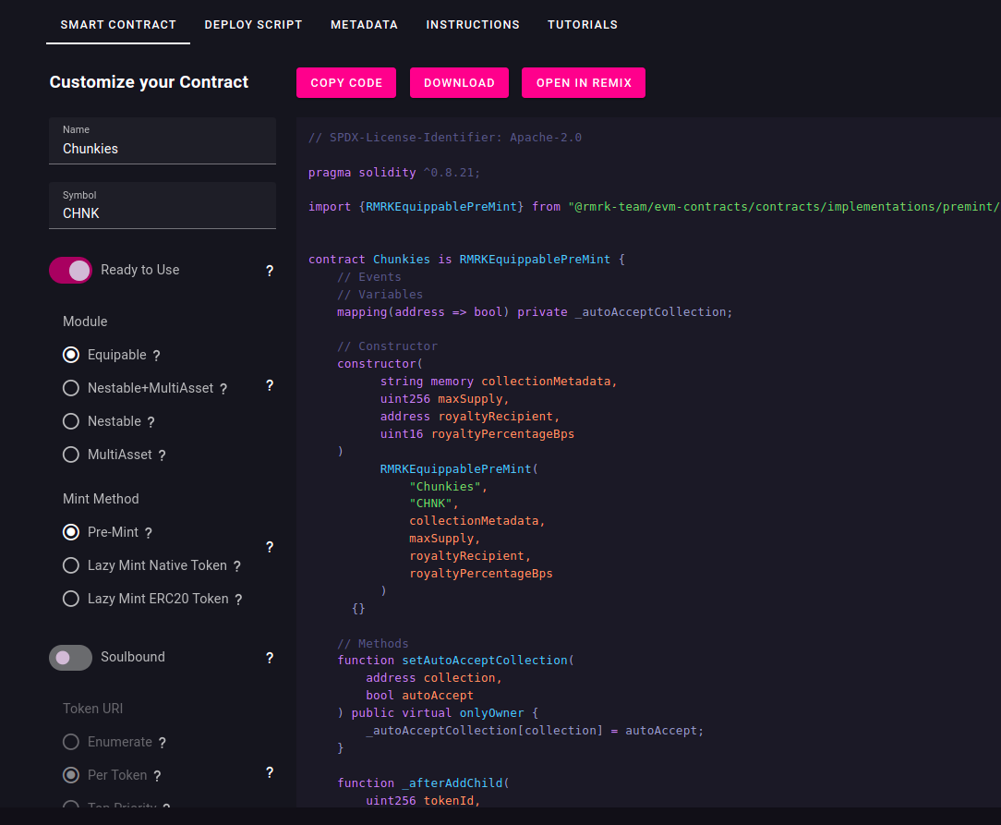Viewport: 1001px width, 825px height.
Task: Click the Name field containing Chunkies
Action: coord(163,148)
